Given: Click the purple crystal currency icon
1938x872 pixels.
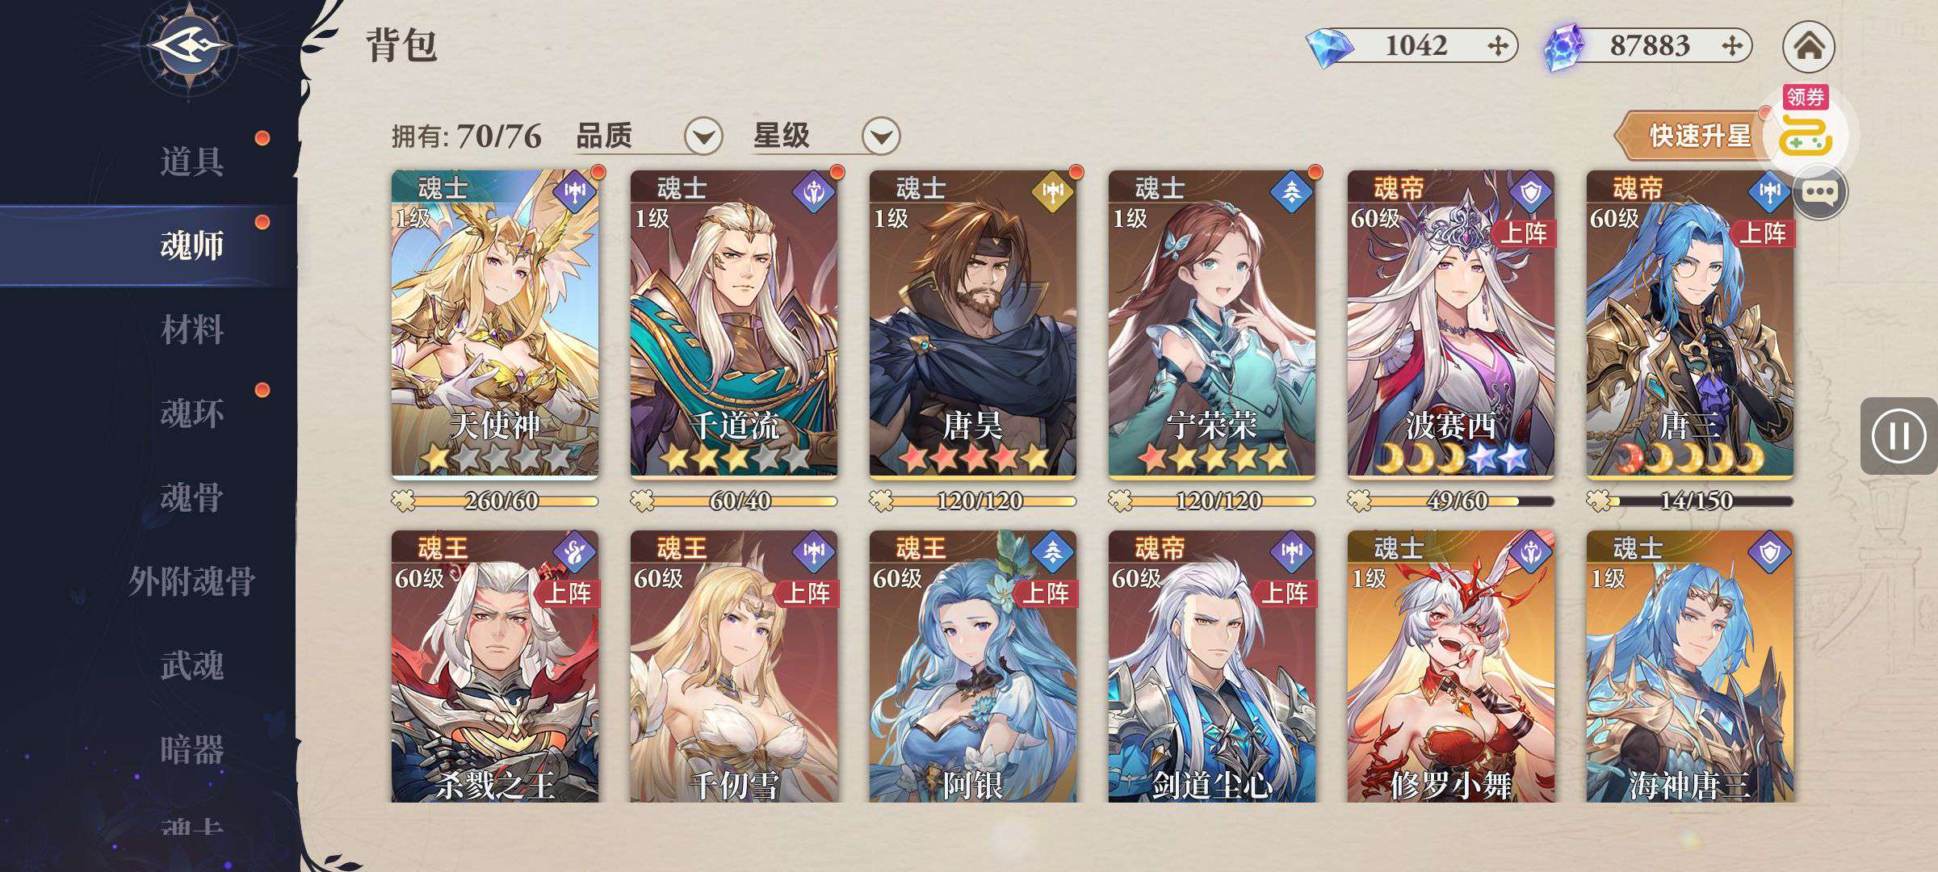Looking at the screenshot, I should 1564,48.
